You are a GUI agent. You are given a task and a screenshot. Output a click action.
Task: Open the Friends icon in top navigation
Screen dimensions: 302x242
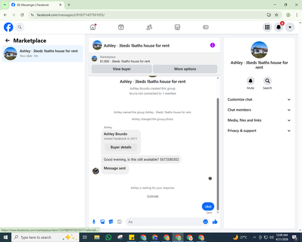click(149, 27)
